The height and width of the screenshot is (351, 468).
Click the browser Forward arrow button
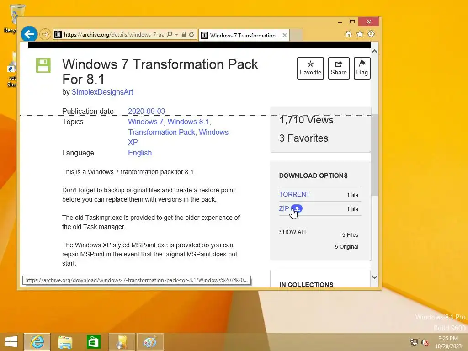[x=45, y=34]
